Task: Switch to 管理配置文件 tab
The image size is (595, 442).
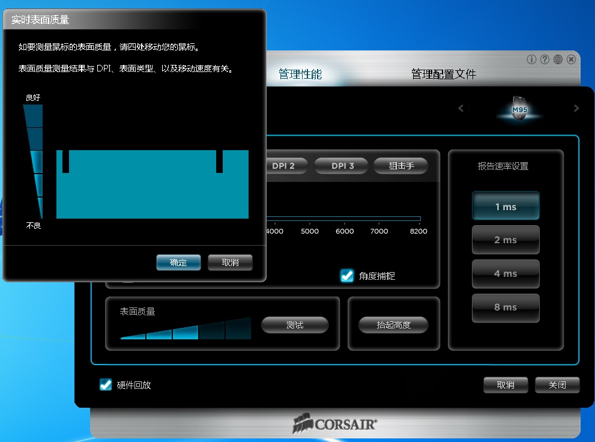Action: [444, 74]
